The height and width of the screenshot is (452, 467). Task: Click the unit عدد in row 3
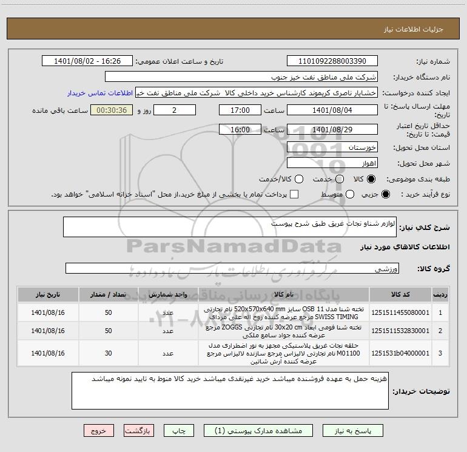coord(168,353)
